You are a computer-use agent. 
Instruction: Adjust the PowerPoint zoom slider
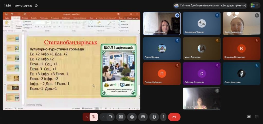119,109
